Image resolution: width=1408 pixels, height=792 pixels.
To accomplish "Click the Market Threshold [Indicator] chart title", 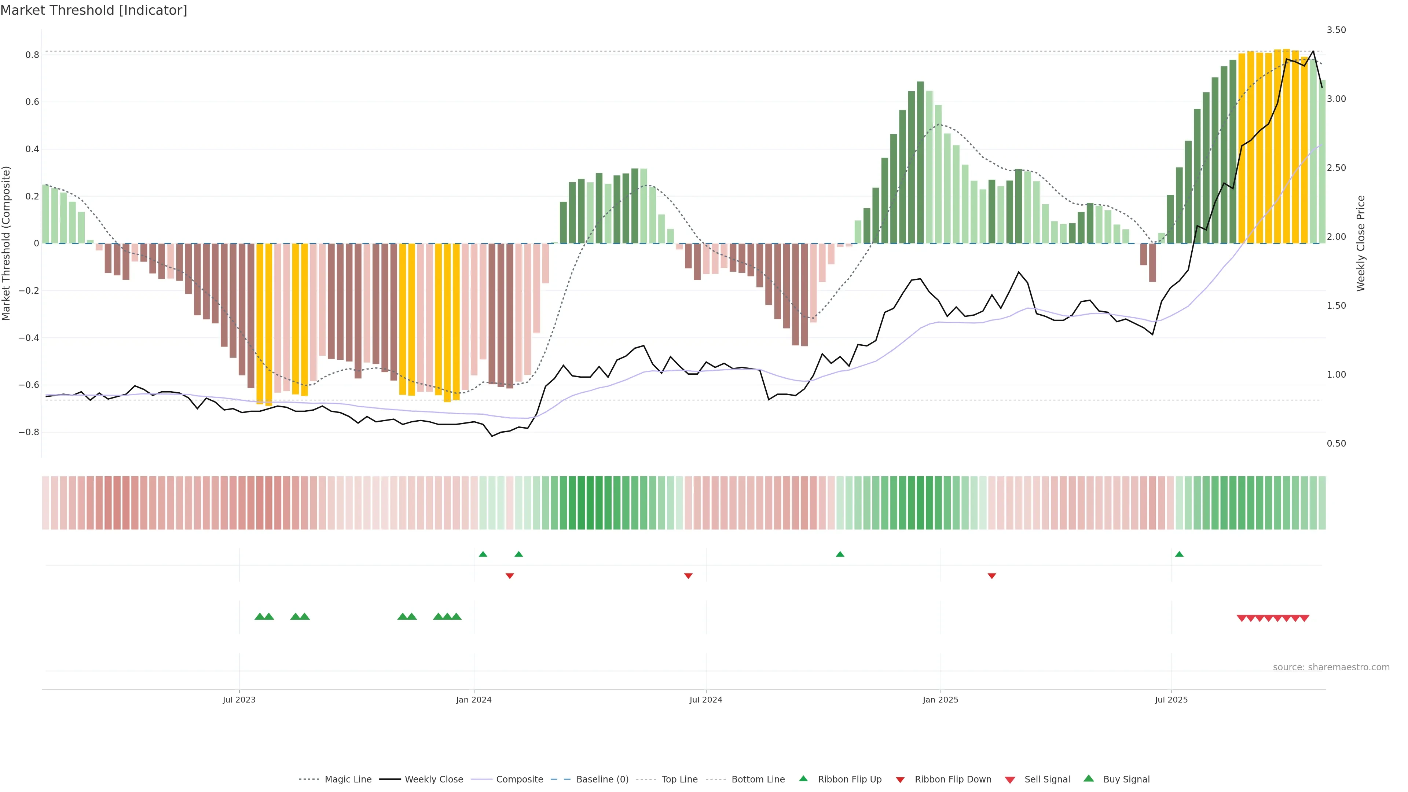I will (93, 10).
